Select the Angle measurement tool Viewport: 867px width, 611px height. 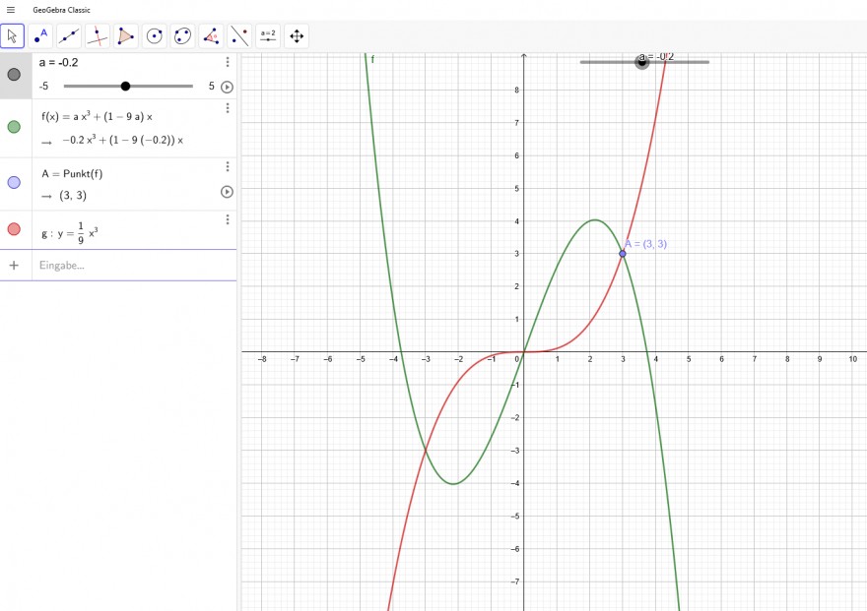click(x=211, y=36)
